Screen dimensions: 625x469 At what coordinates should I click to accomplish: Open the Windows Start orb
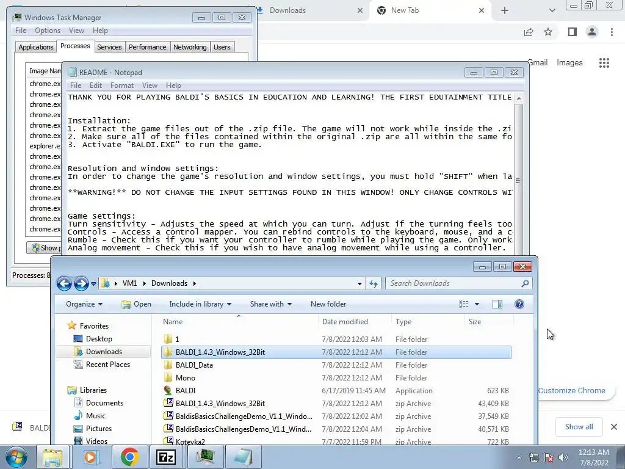[16, 457]
